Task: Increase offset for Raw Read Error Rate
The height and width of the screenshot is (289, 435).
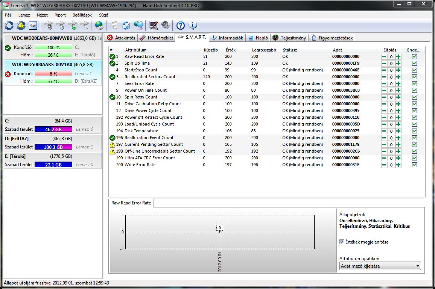Action: coord(398,56)
